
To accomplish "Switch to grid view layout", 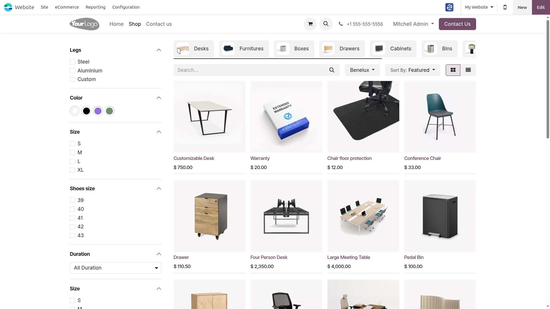I will [x=453, y=70].
